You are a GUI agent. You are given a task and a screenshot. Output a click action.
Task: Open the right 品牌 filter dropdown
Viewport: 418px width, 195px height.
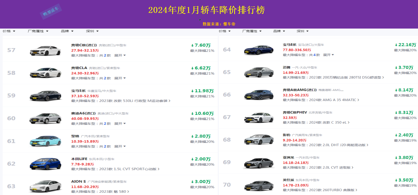point(279,31)
